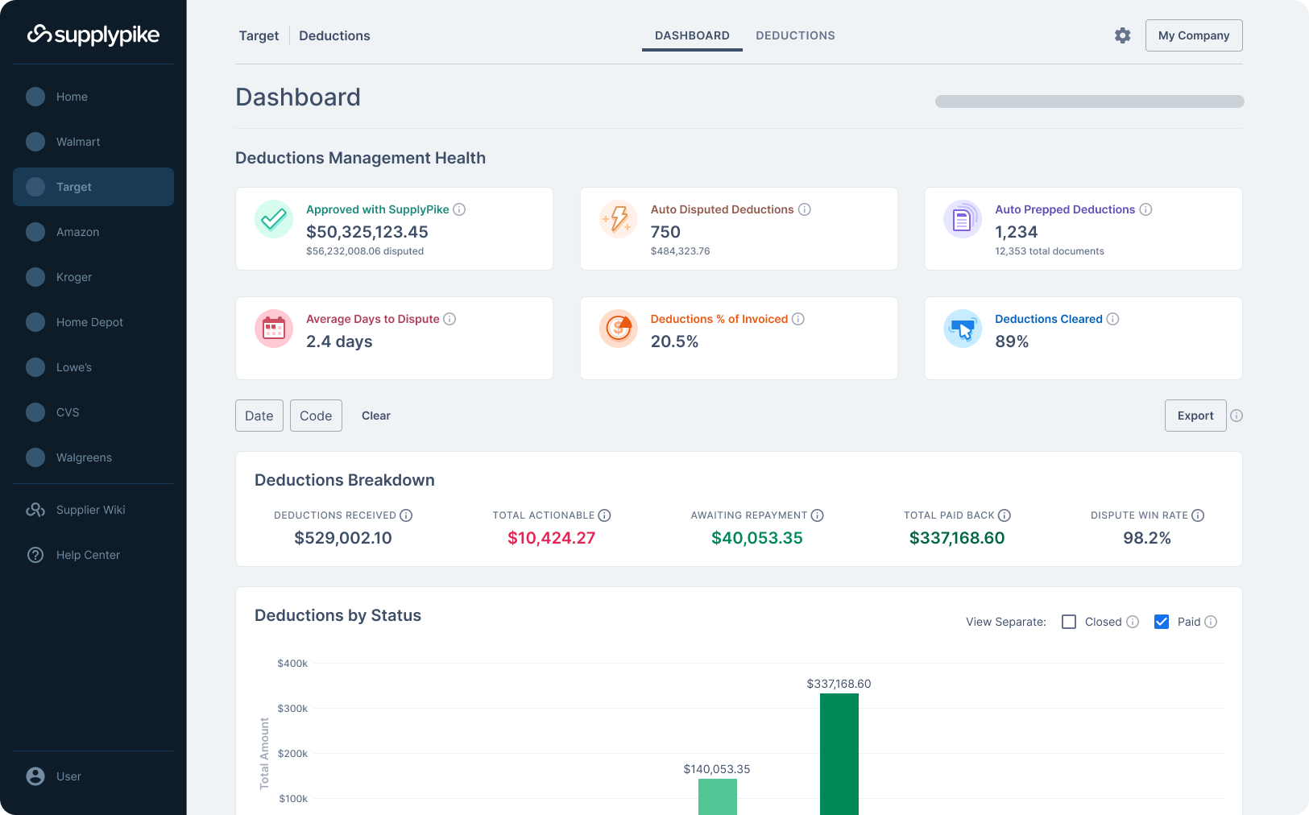
Task: Select Amazon in the sidebar
Action: pos(93,232)
